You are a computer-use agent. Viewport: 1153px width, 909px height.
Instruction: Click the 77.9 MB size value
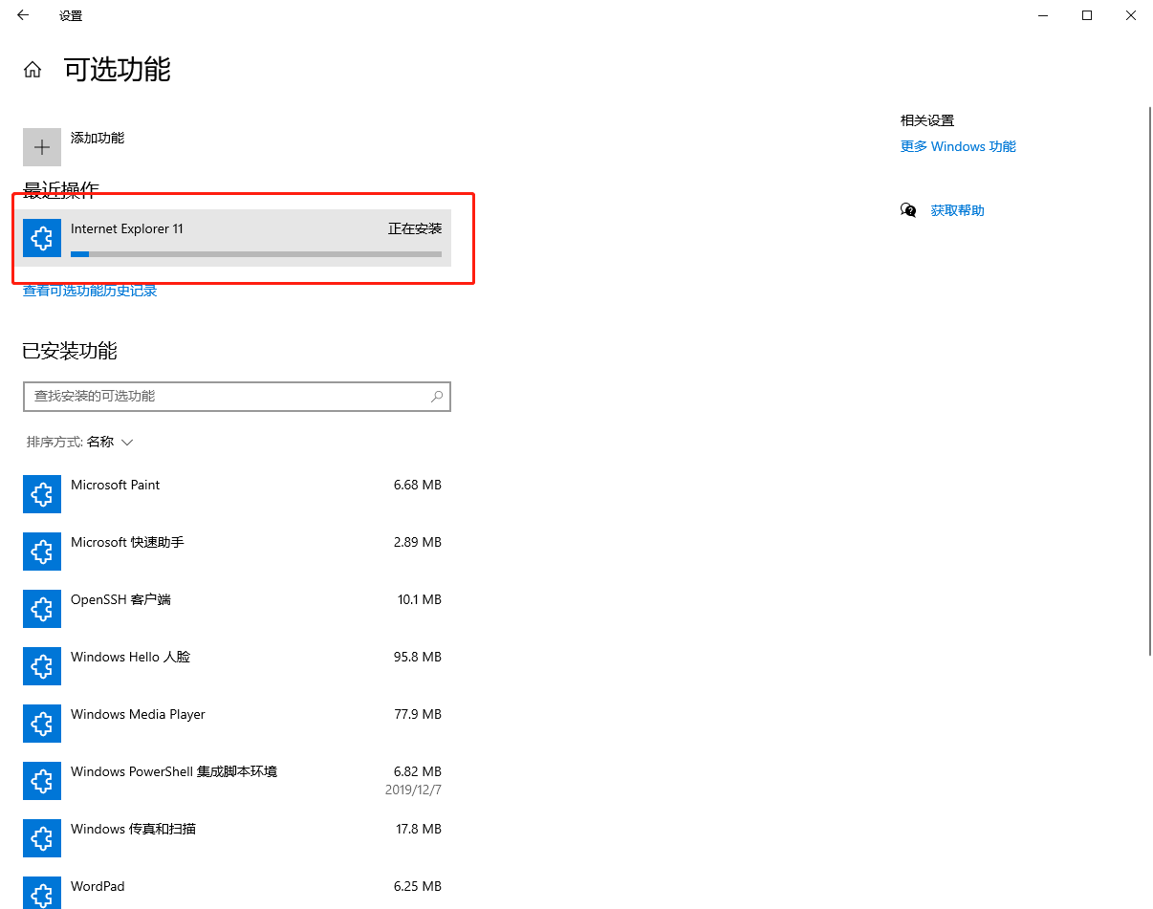[x=418, y=714]
